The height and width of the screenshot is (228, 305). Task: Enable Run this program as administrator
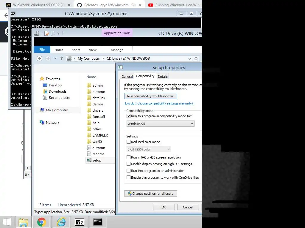pos(128,171)
